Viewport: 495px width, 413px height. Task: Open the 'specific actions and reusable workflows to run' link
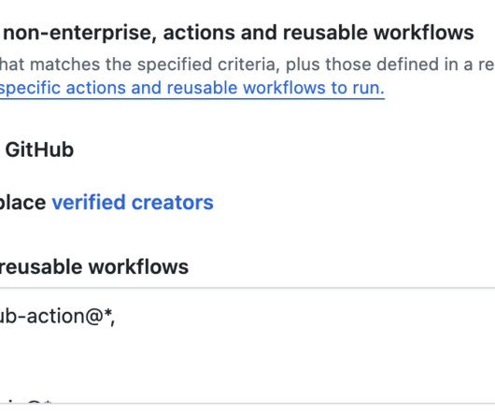[192, 88]
